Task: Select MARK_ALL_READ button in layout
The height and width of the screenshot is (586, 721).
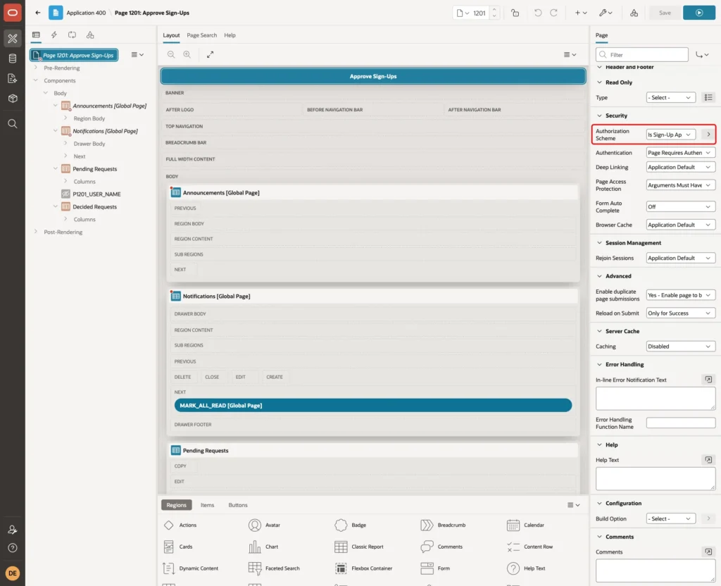Action: [373, 405]
